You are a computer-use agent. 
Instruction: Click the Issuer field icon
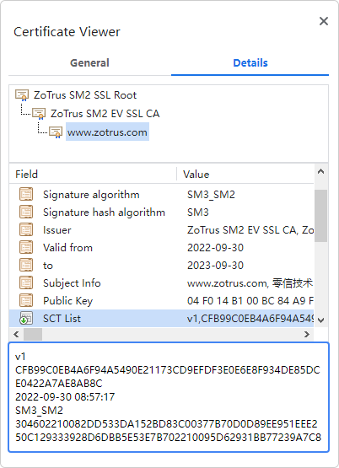[x=26, y=230]
